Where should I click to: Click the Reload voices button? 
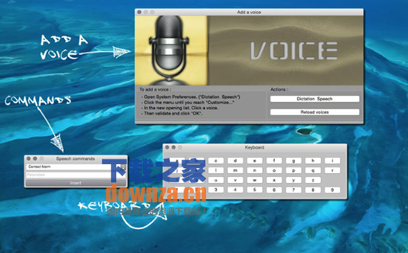[x=315, y=112]
